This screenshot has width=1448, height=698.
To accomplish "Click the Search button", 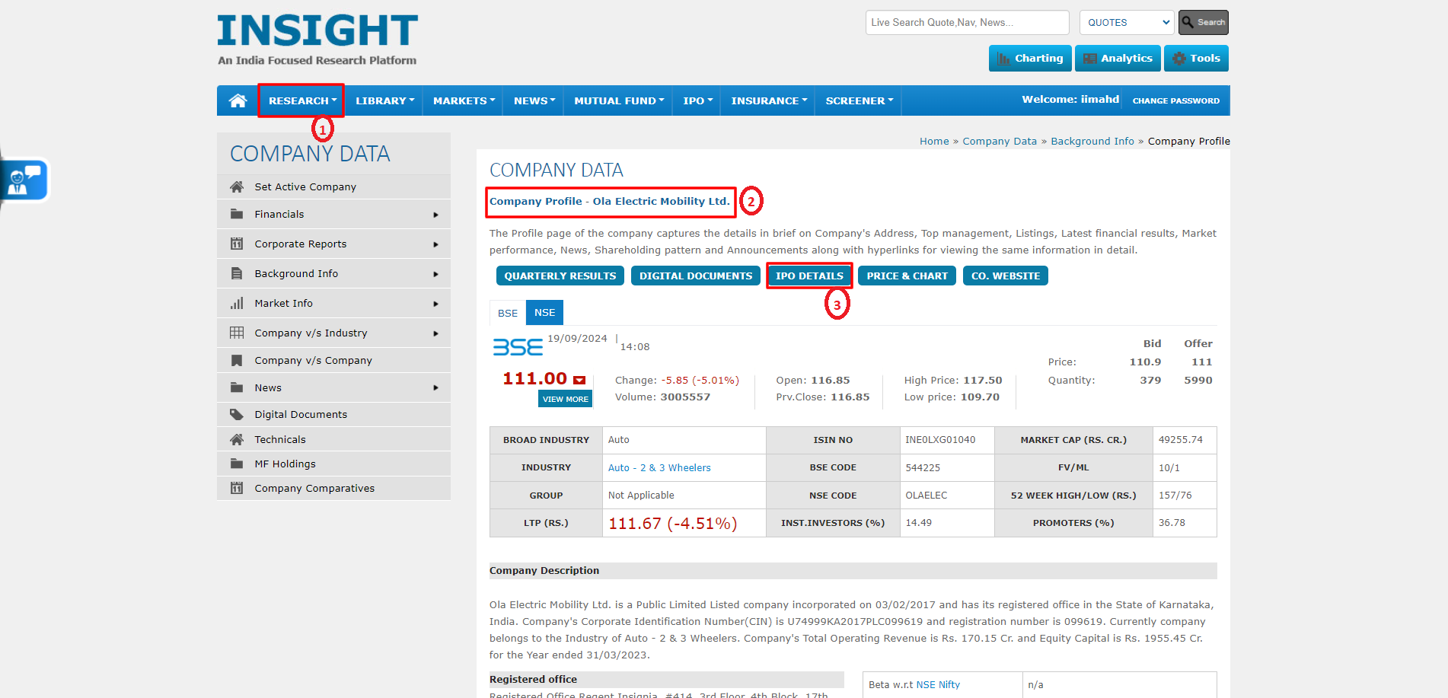I will (1203, 22).
